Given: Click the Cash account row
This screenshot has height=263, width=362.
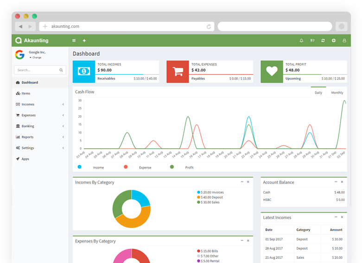Looking at the screenshot, I should point(304,192).
